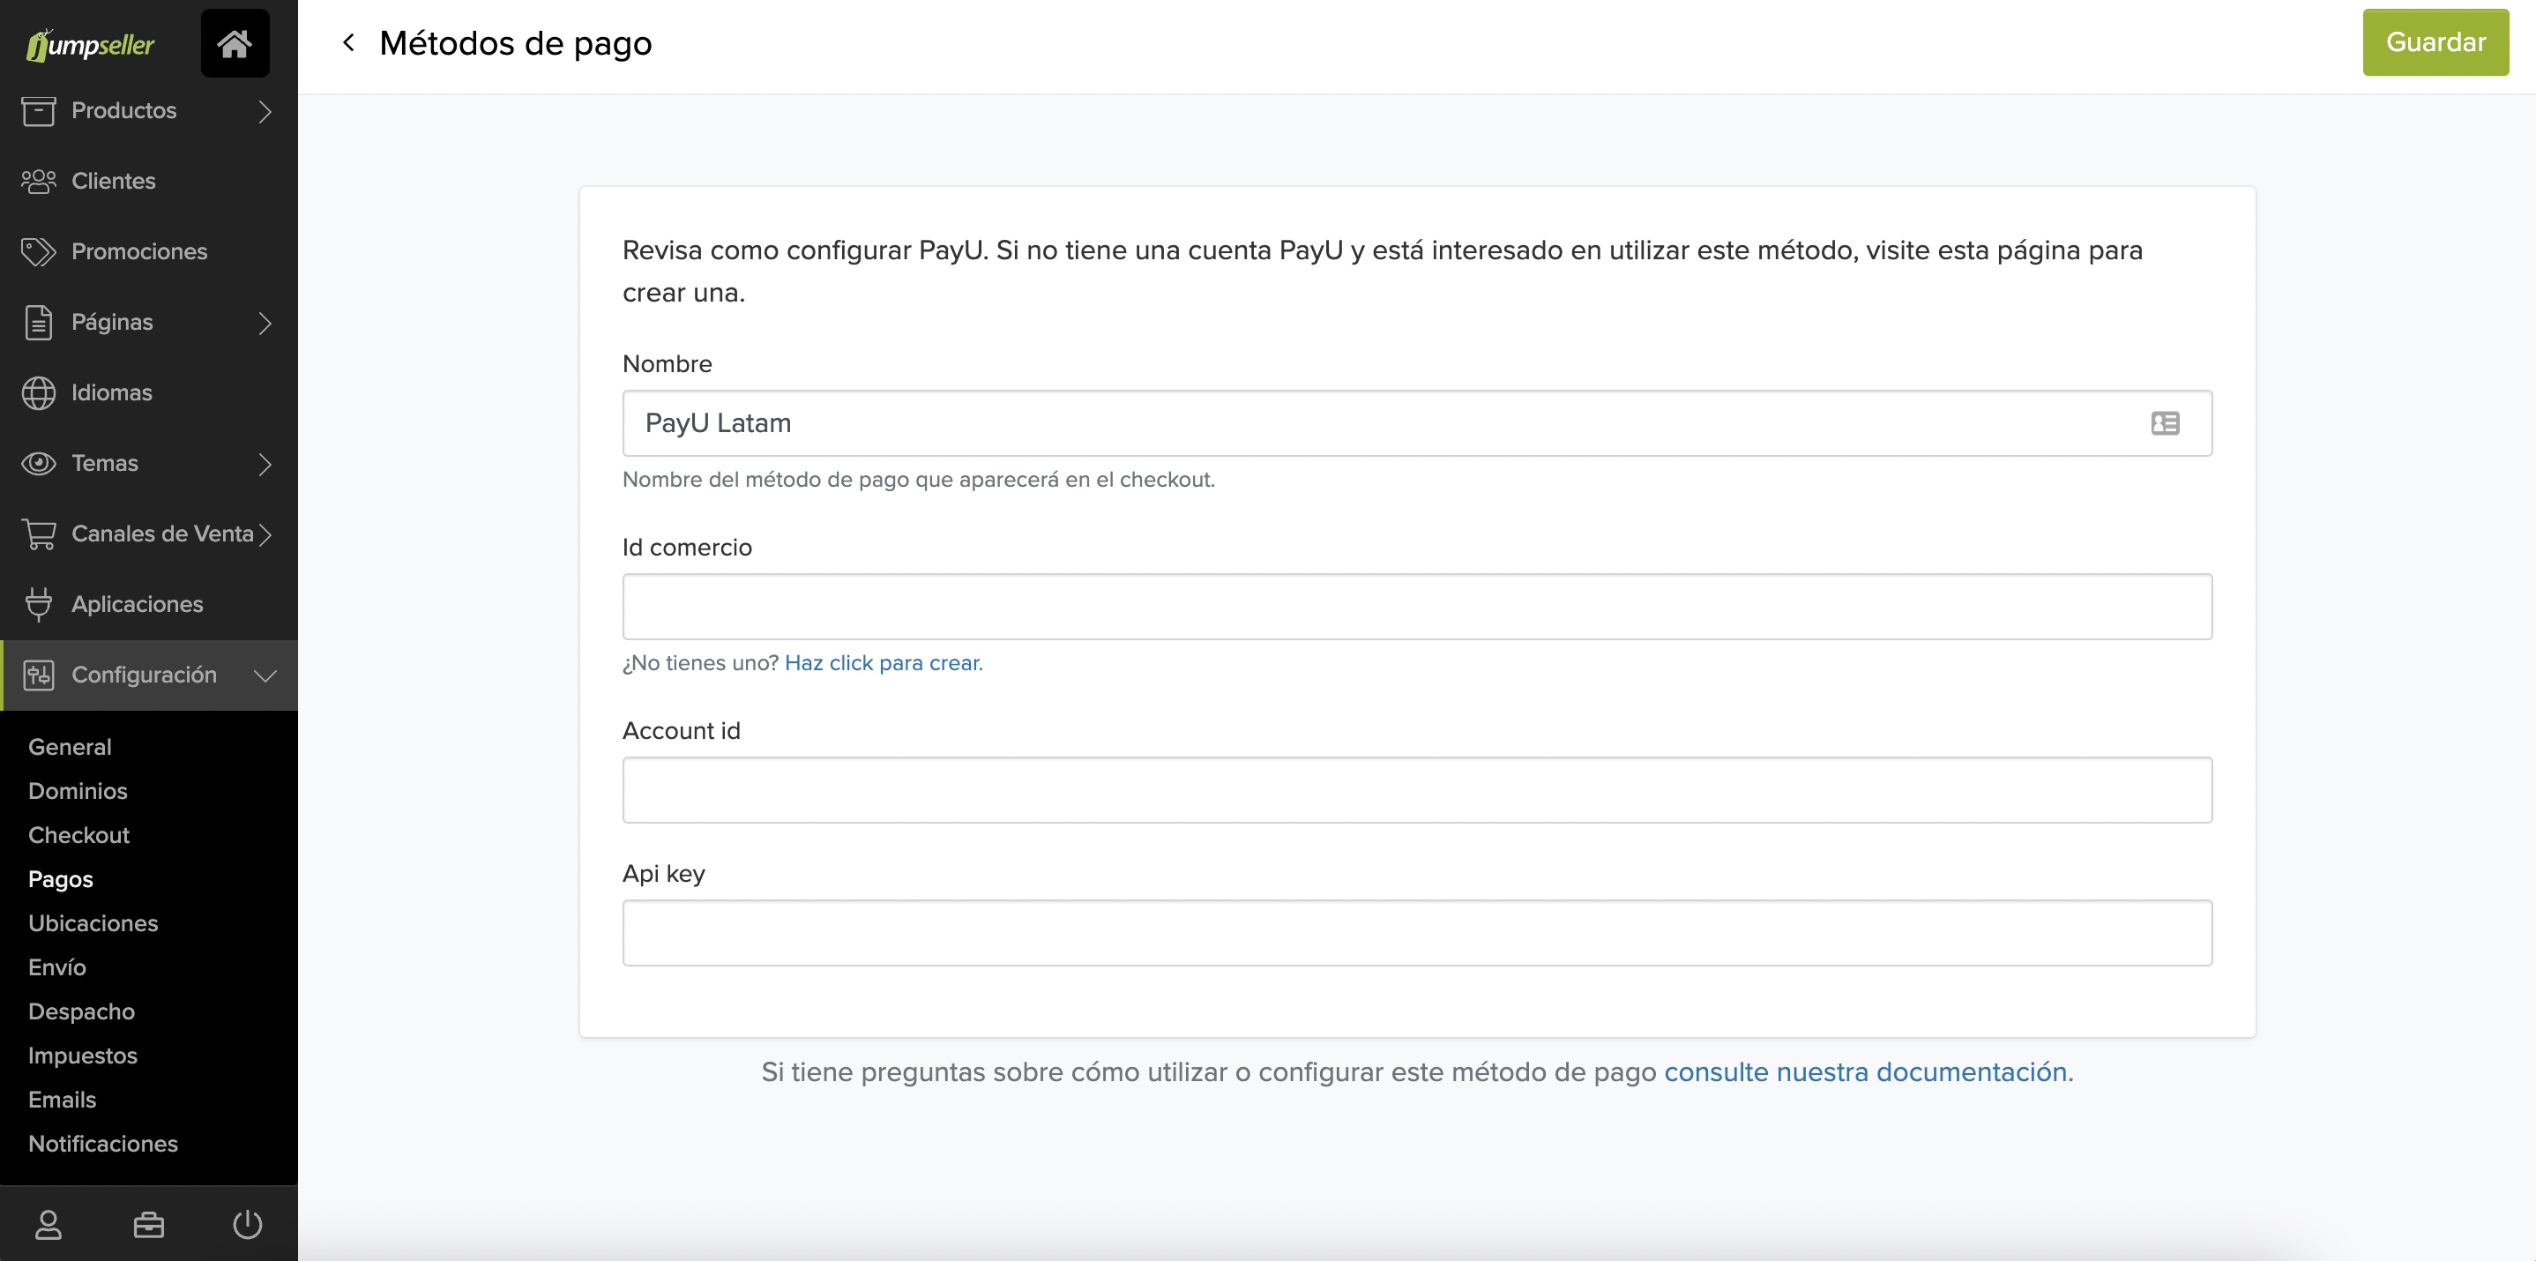
Task: Click the Temas eye icon
Action: click(x=39, y=464)
